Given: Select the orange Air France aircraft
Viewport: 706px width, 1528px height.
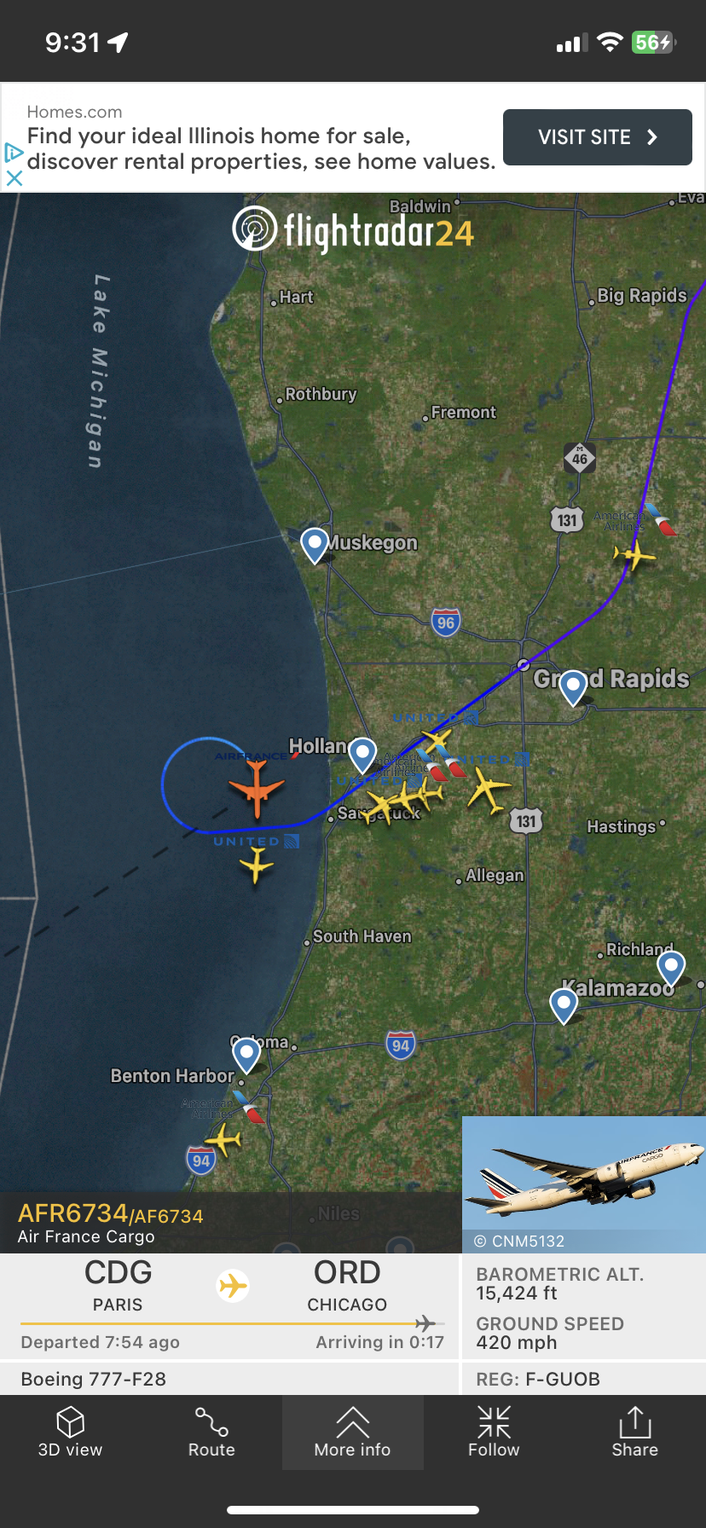Looking at the screenshot, I should [256, 788].
